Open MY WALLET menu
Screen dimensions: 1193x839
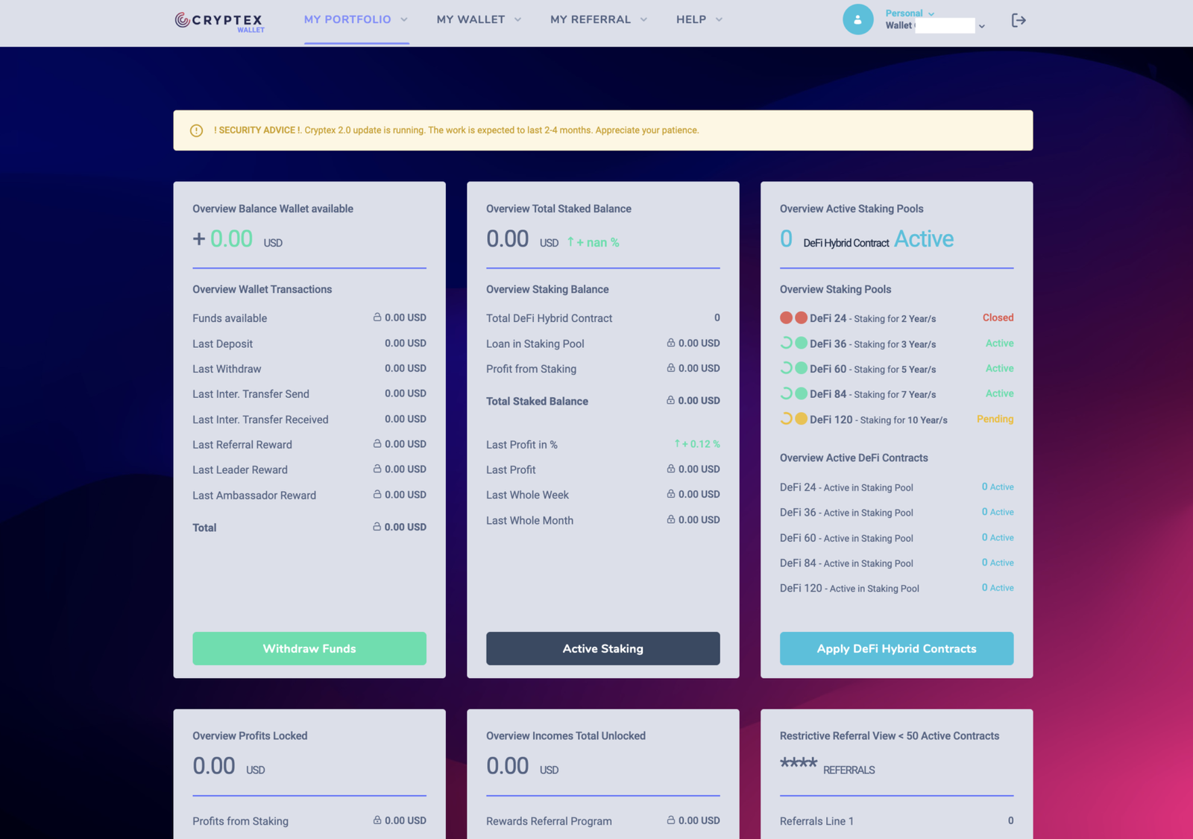[470, 19]
